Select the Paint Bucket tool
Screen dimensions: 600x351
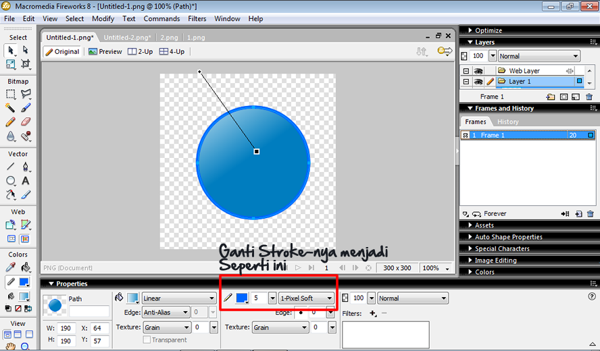pyautogui.click(x=25, y=267)
